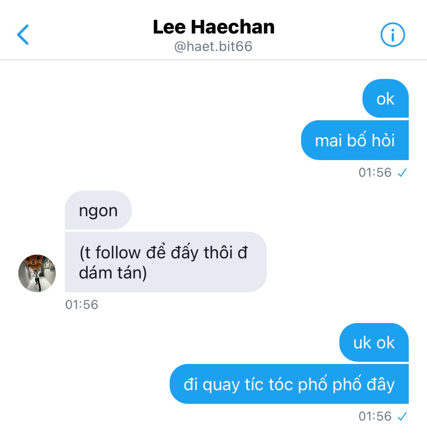Tap the 01:56 timestamp under 'mai bố hỏi'

375,172
